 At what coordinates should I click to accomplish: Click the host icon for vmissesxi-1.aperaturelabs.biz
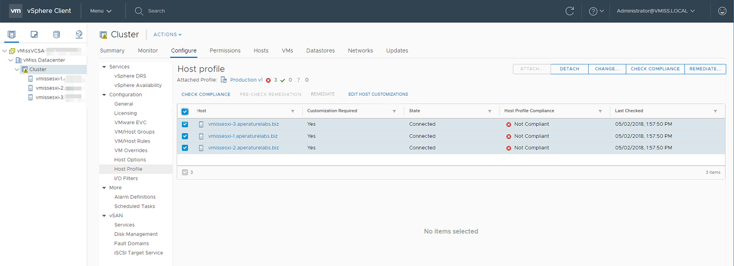coord(201,136)
